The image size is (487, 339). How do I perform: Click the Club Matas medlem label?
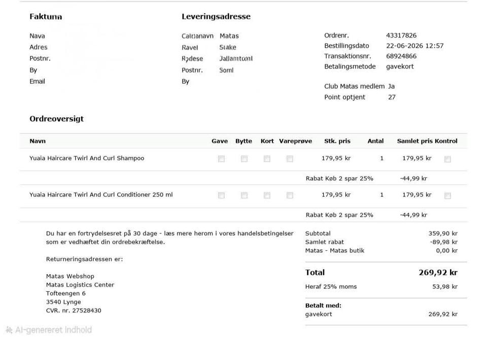[x=355, y=86]
